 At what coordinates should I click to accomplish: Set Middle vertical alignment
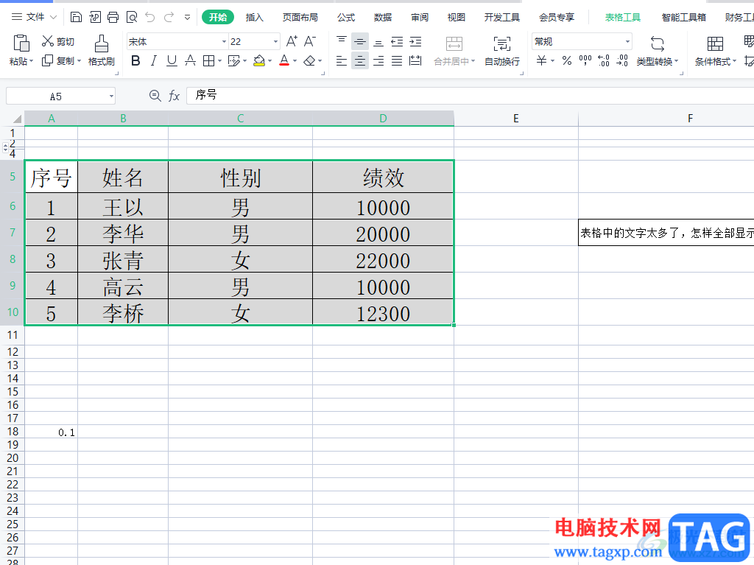pos(359,42)
